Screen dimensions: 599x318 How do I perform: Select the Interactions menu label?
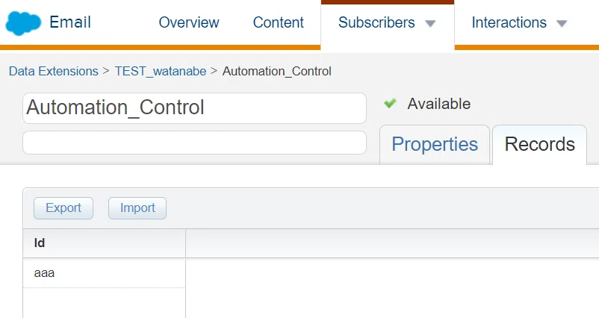[509, 22]
